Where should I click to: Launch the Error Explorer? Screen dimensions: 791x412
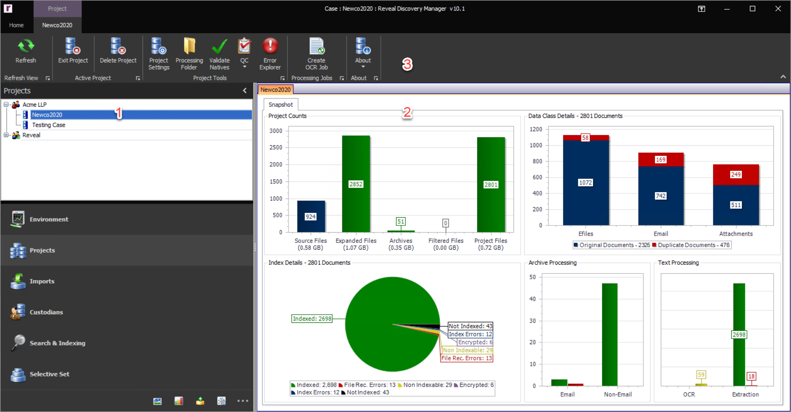[x=270, y=54]
